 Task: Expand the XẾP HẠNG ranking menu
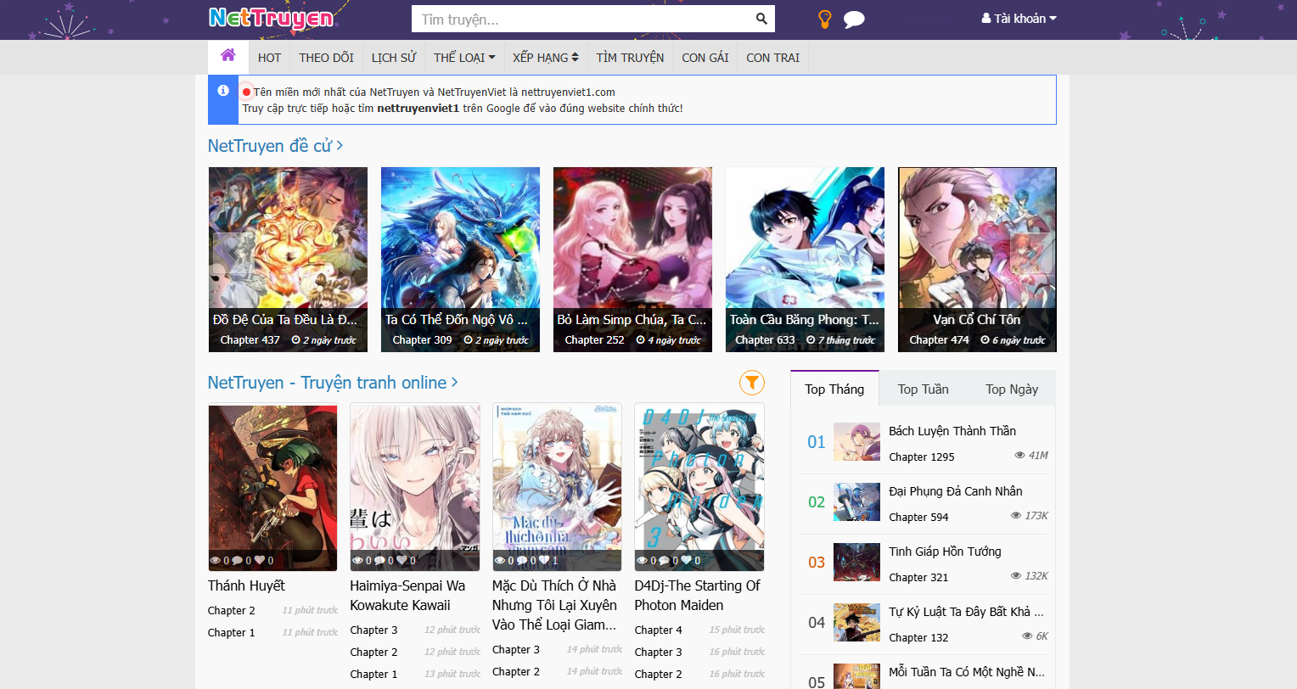pyautogui.click(x=545, y=58)
